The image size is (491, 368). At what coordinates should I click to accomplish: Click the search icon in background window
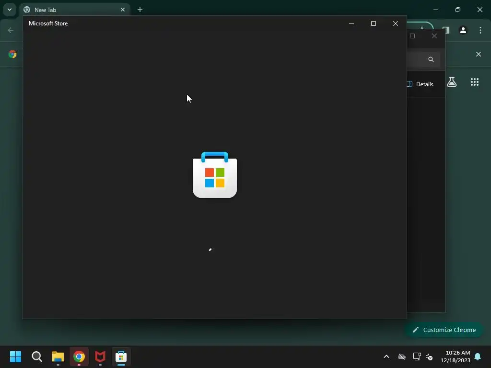(x=431, y=59)
